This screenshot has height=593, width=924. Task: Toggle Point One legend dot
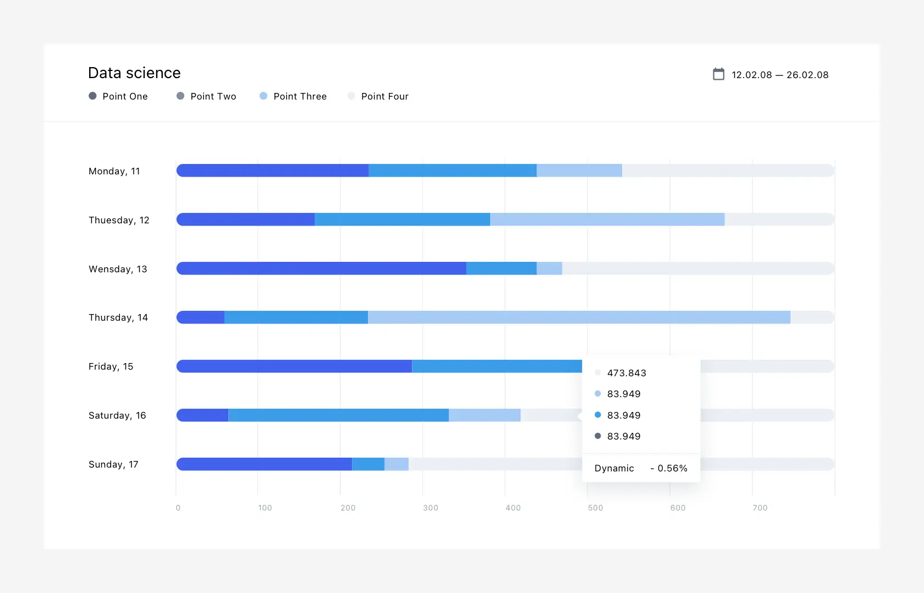click(92, 96)
